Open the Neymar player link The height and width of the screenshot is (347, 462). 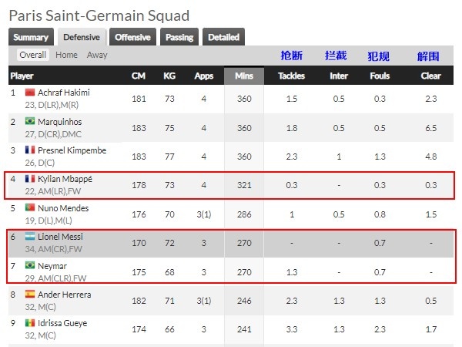point(52,266)
